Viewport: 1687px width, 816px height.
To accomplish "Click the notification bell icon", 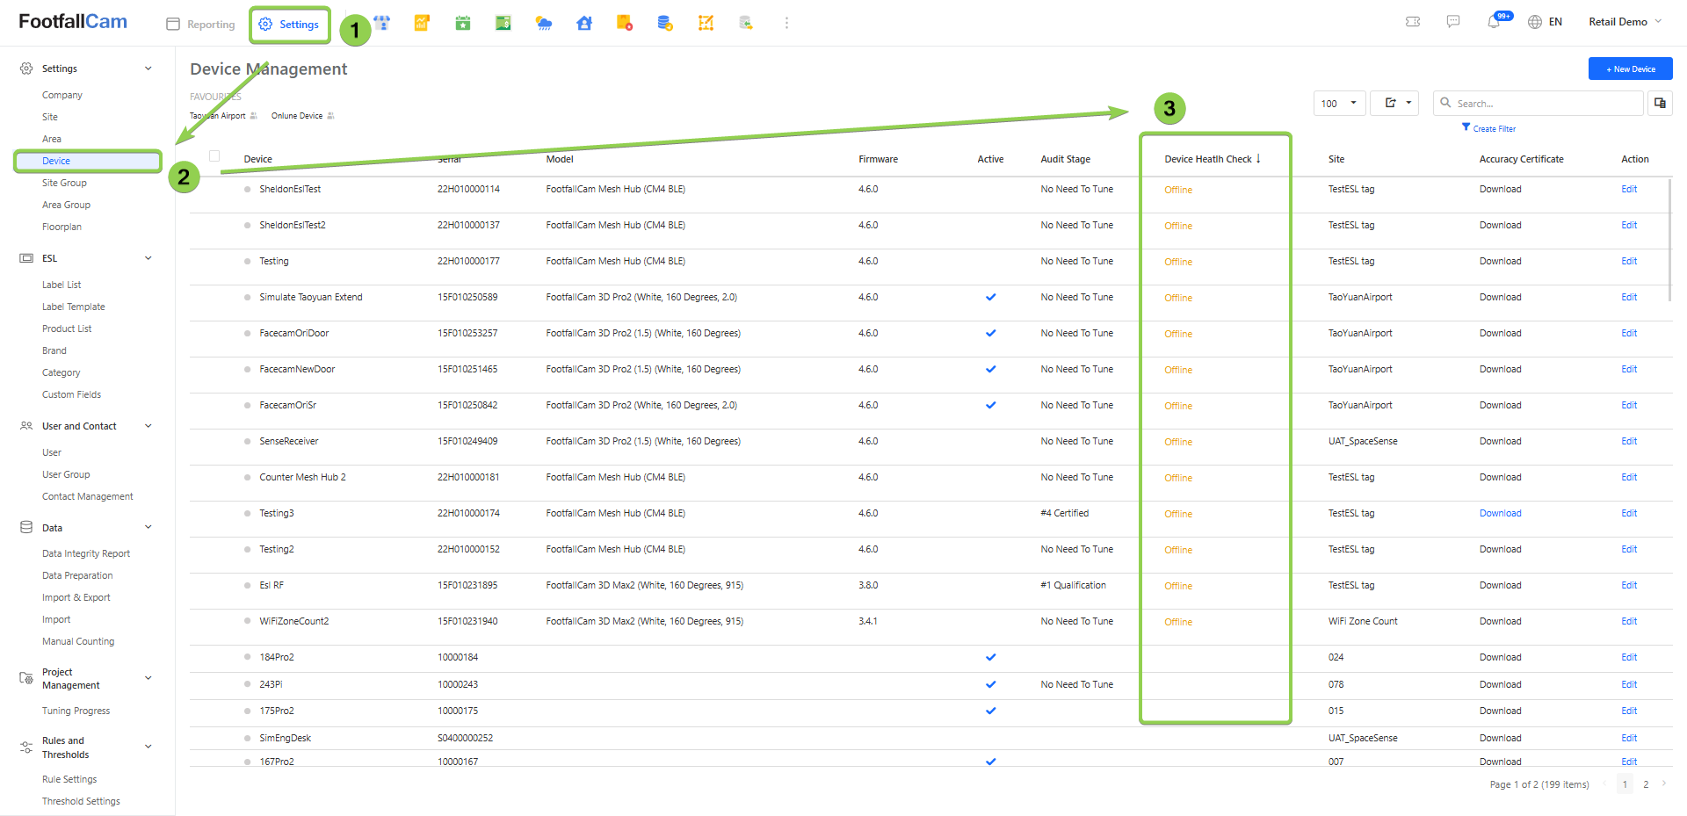I will click(x=1494, y=22).
